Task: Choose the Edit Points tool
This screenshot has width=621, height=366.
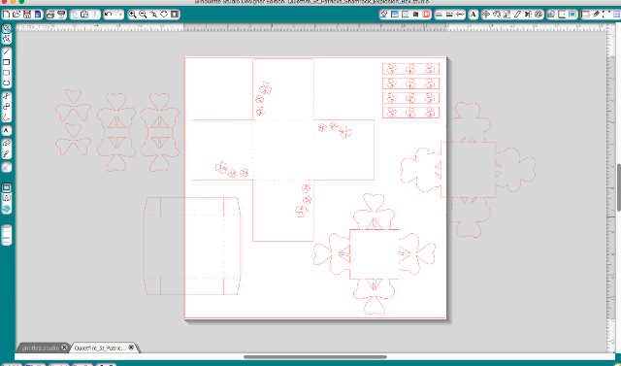Action: (7, 39)
